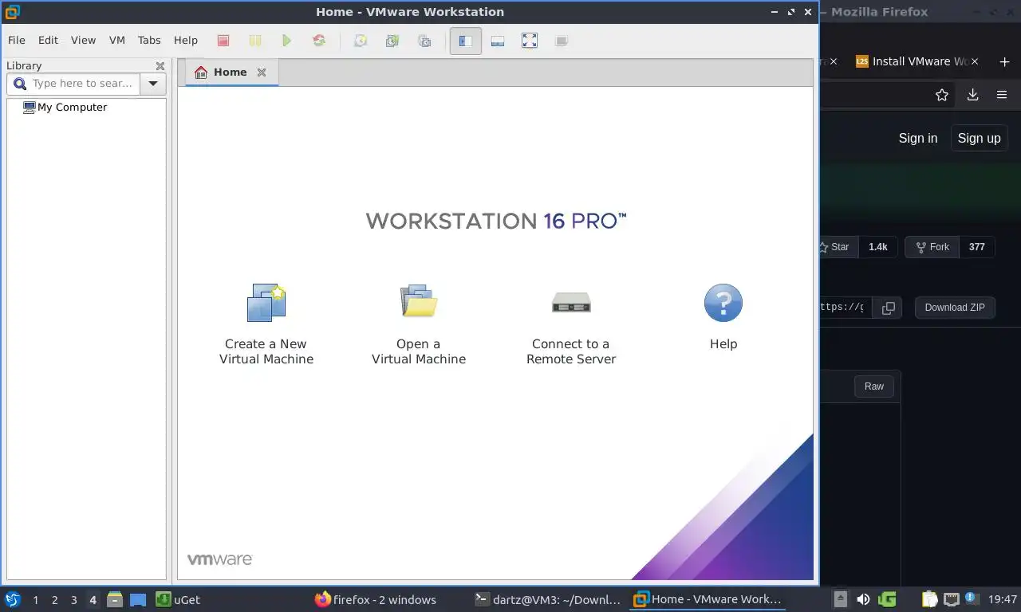
Task: Open the VM menu
Action: click(117, 40)
